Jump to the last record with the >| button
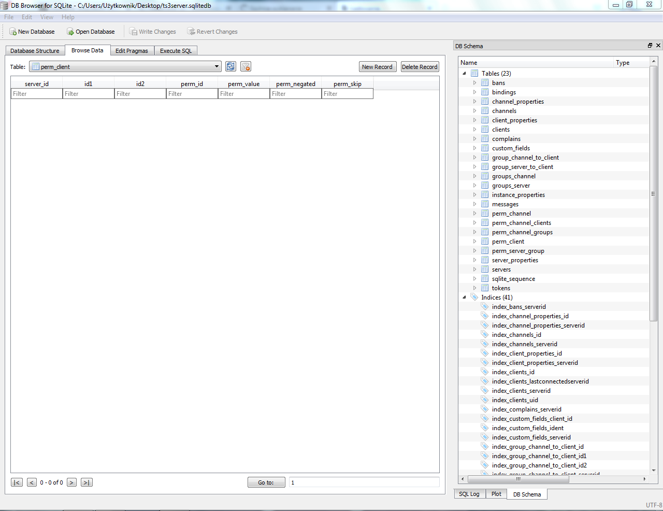 coord(87,482)
